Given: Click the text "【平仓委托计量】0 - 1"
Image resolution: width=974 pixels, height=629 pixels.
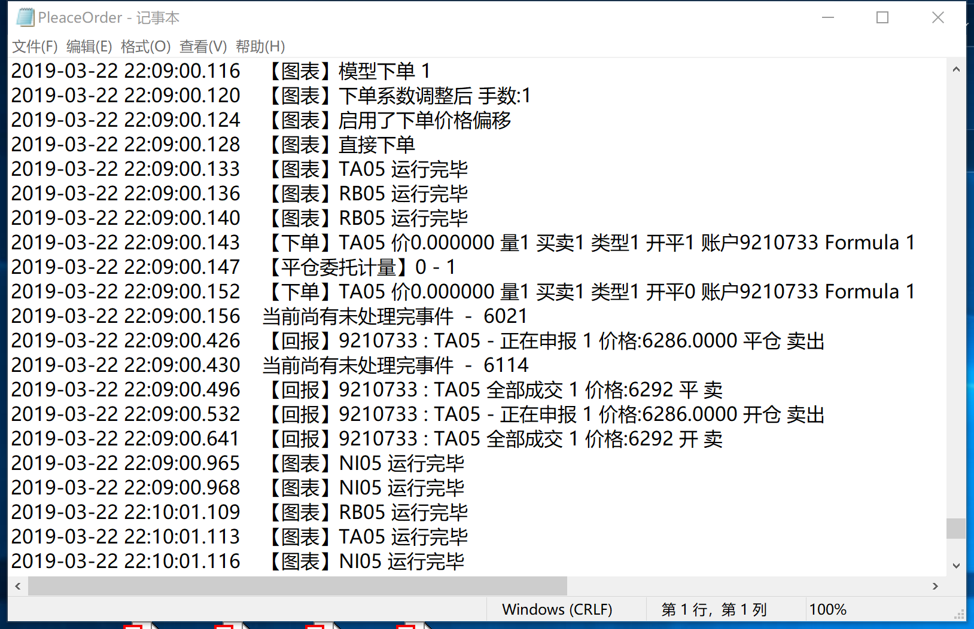Looking at the screenshot, I should tap(360, 267).
